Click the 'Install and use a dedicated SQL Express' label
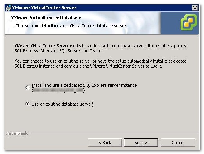204x154 pixels. coord(84,85)
